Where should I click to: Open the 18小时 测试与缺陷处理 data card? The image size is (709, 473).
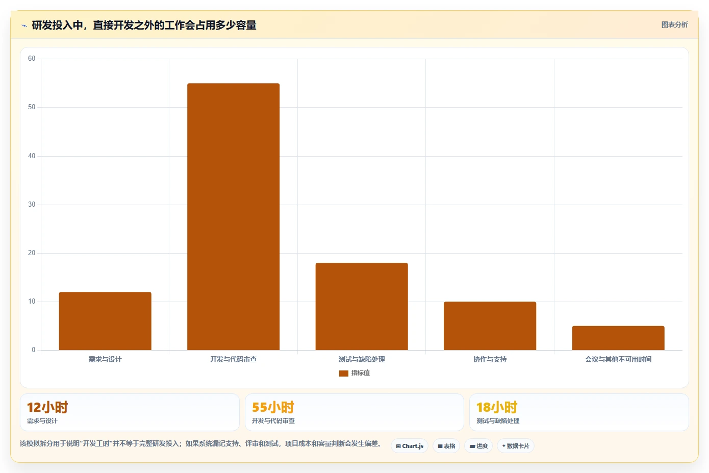point(579,412)
